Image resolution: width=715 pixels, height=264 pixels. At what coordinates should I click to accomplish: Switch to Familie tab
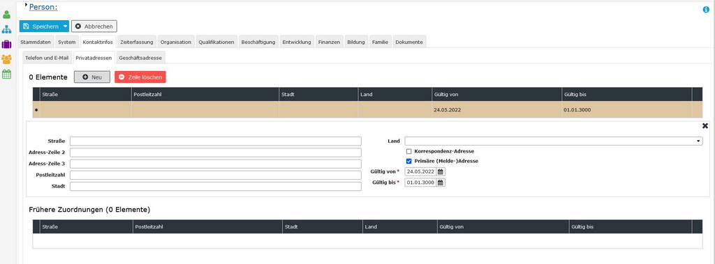[380, 42]
